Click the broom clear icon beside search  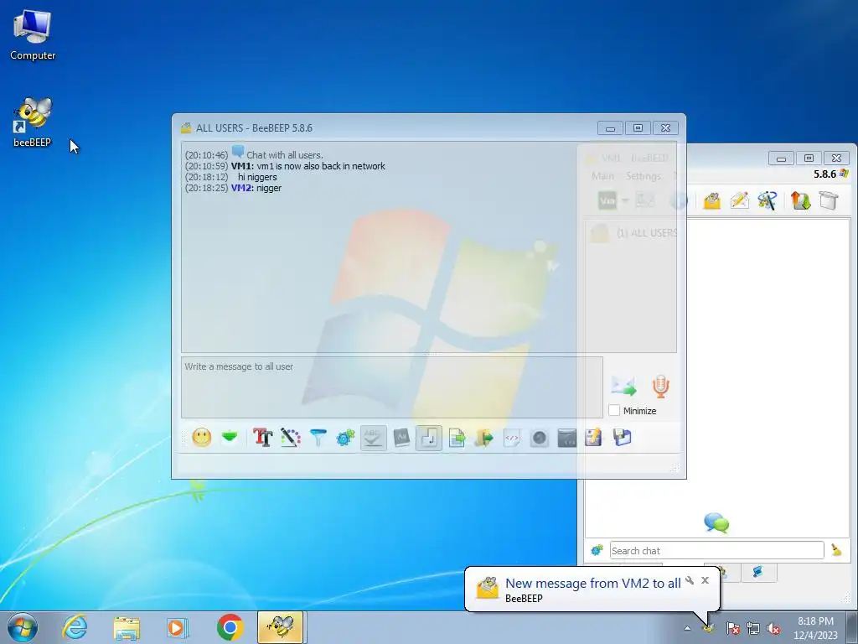(836, 550)
